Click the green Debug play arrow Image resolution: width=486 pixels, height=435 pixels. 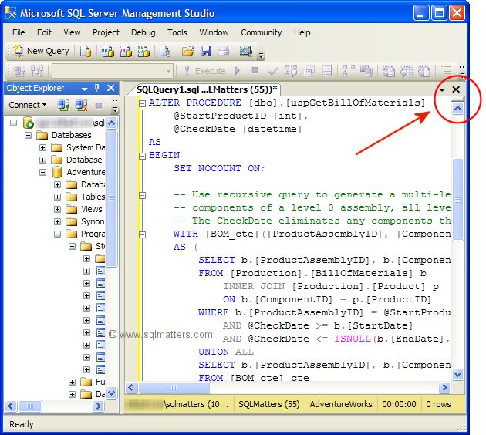click(238, 71)
